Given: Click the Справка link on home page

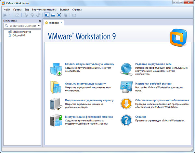Looking at the screenshot, I should pos(140,117).
